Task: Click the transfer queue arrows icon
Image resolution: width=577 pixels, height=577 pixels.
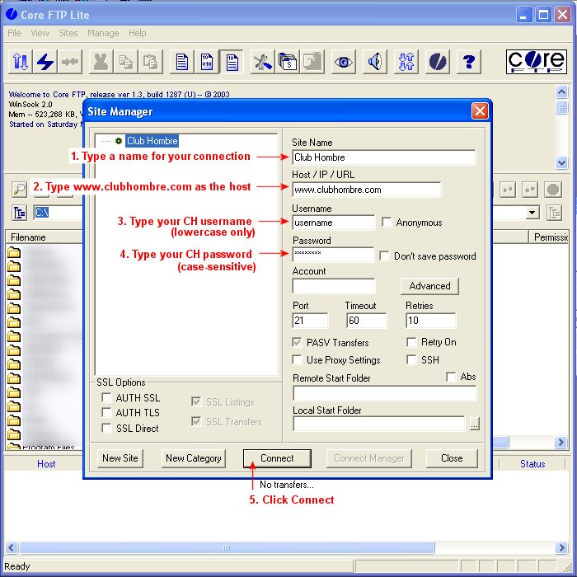Action: (406, 62)
